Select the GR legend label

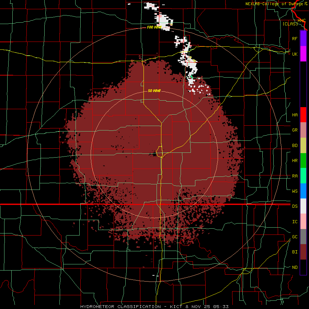(x=295, y=130)
